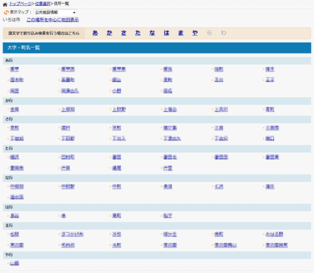Select the た initial filter
Screen dimensions: 314x273
(x=138, y=33)
